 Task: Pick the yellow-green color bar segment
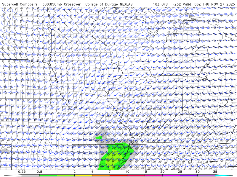[x=66, y=176]
